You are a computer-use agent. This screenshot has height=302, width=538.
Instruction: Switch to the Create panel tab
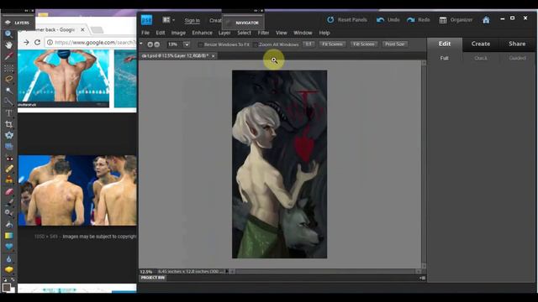tap(480, 44)
